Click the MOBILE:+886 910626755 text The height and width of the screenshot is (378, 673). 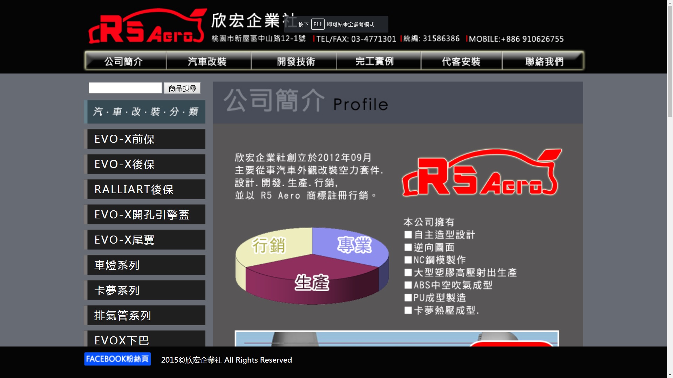point(516,39)
